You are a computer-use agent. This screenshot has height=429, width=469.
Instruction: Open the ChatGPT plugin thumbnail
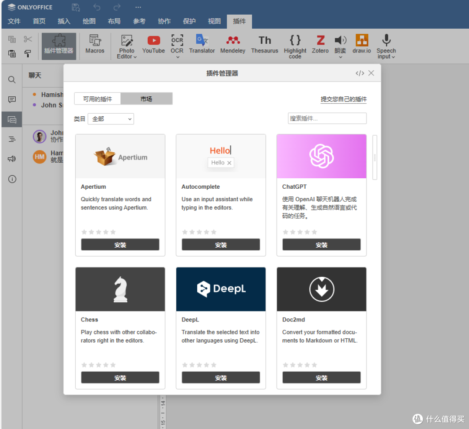click(321, 156)
